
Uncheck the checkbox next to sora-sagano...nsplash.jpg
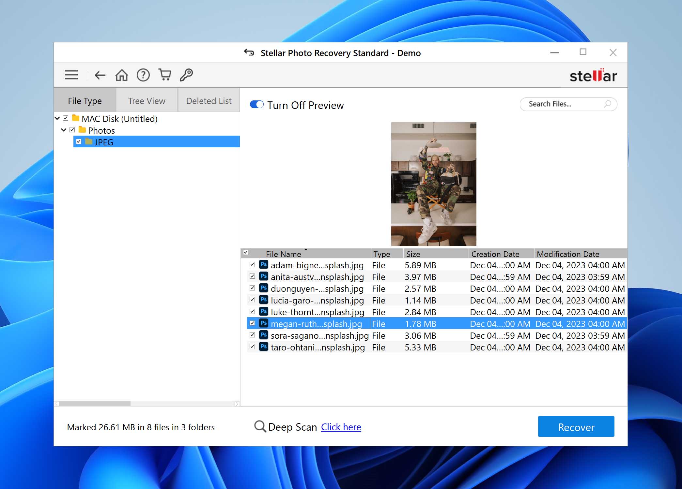(252, 335)
